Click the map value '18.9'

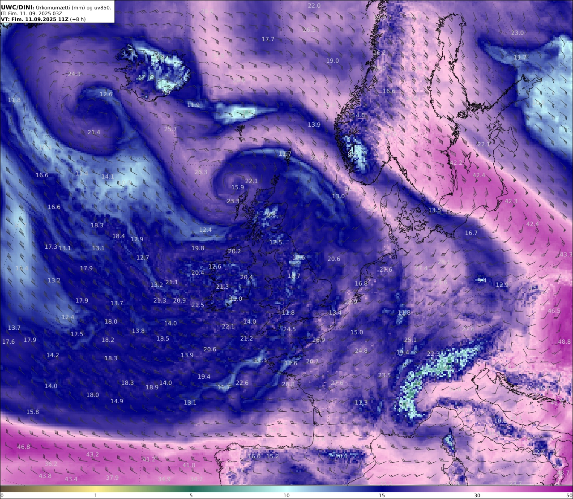152,387
